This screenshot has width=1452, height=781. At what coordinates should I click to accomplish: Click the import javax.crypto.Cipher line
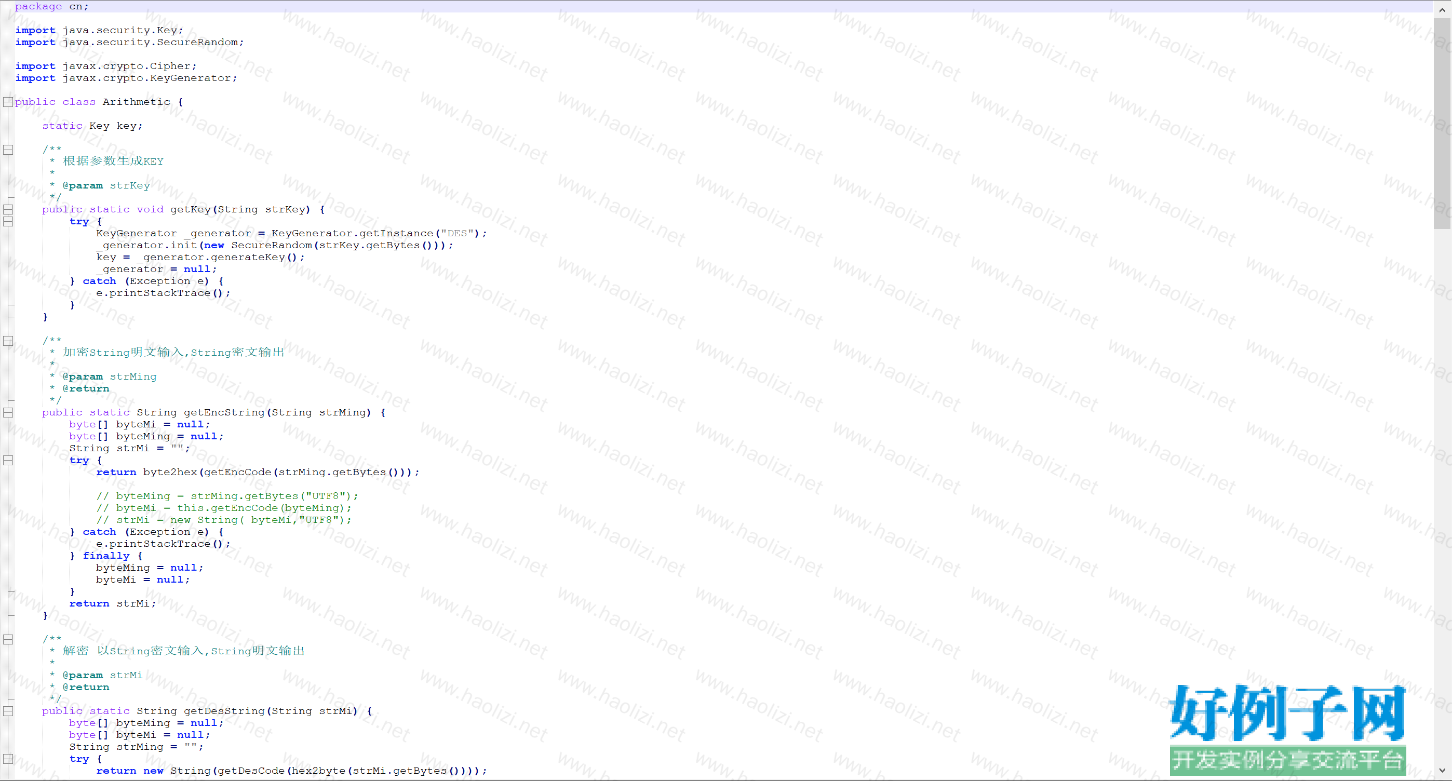tap(106, 66)
